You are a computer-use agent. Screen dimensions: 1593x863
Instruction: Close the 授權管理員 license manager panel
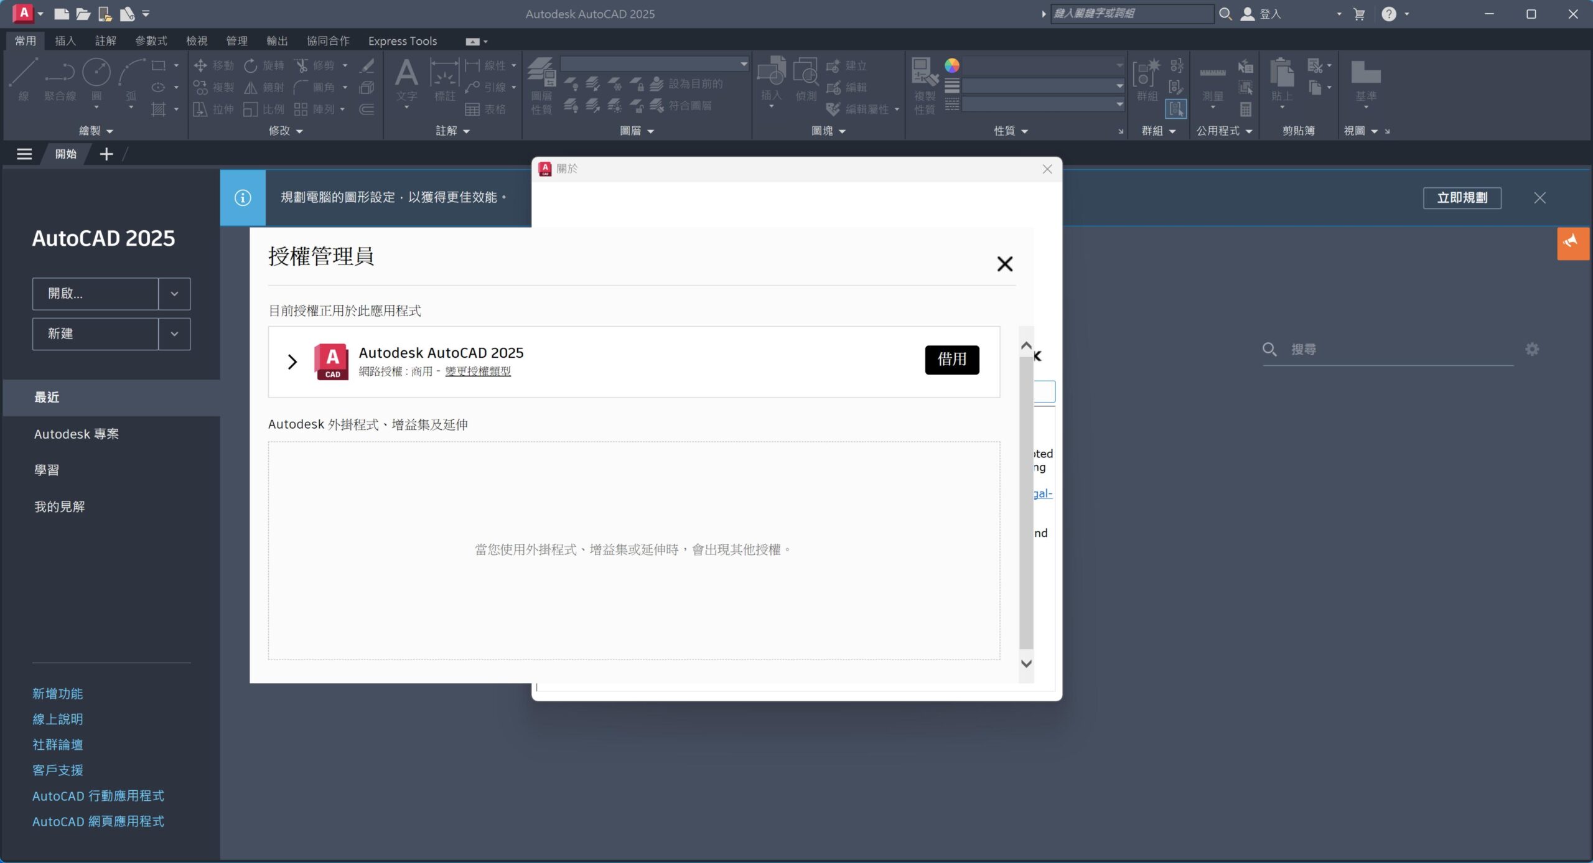(1004, 264)
